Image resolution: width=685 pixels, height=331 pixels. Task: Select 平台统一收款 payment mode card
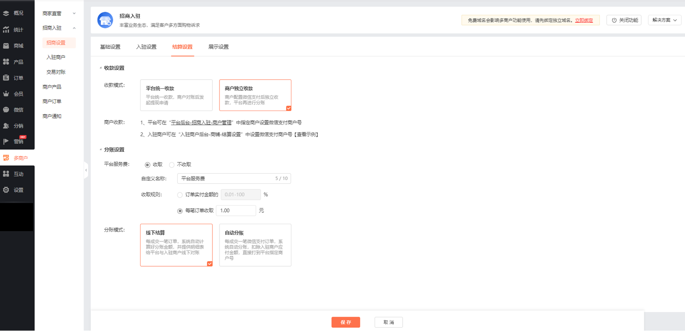[x=177, y=95]
